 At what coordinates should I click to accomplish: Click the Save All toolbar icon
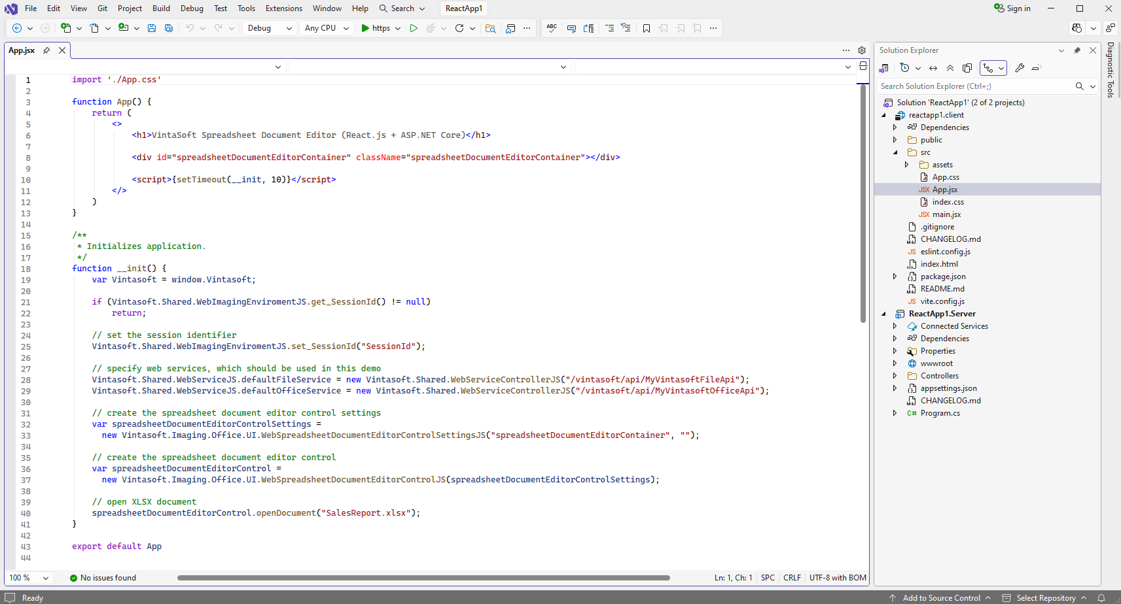point(169,28)
